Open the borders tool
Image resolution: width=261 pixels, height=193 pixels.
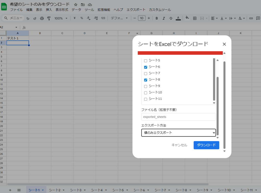pos(194,18)
